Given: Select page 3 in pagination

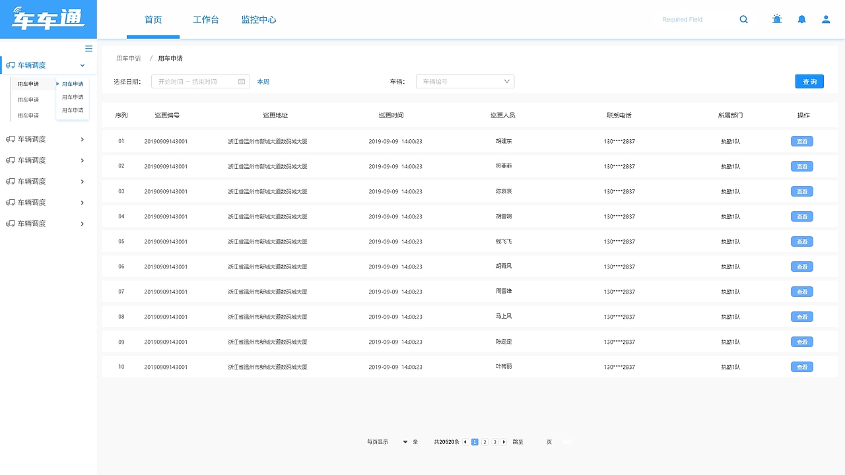Looking at the screenshot, I should (x=494, y=441).
